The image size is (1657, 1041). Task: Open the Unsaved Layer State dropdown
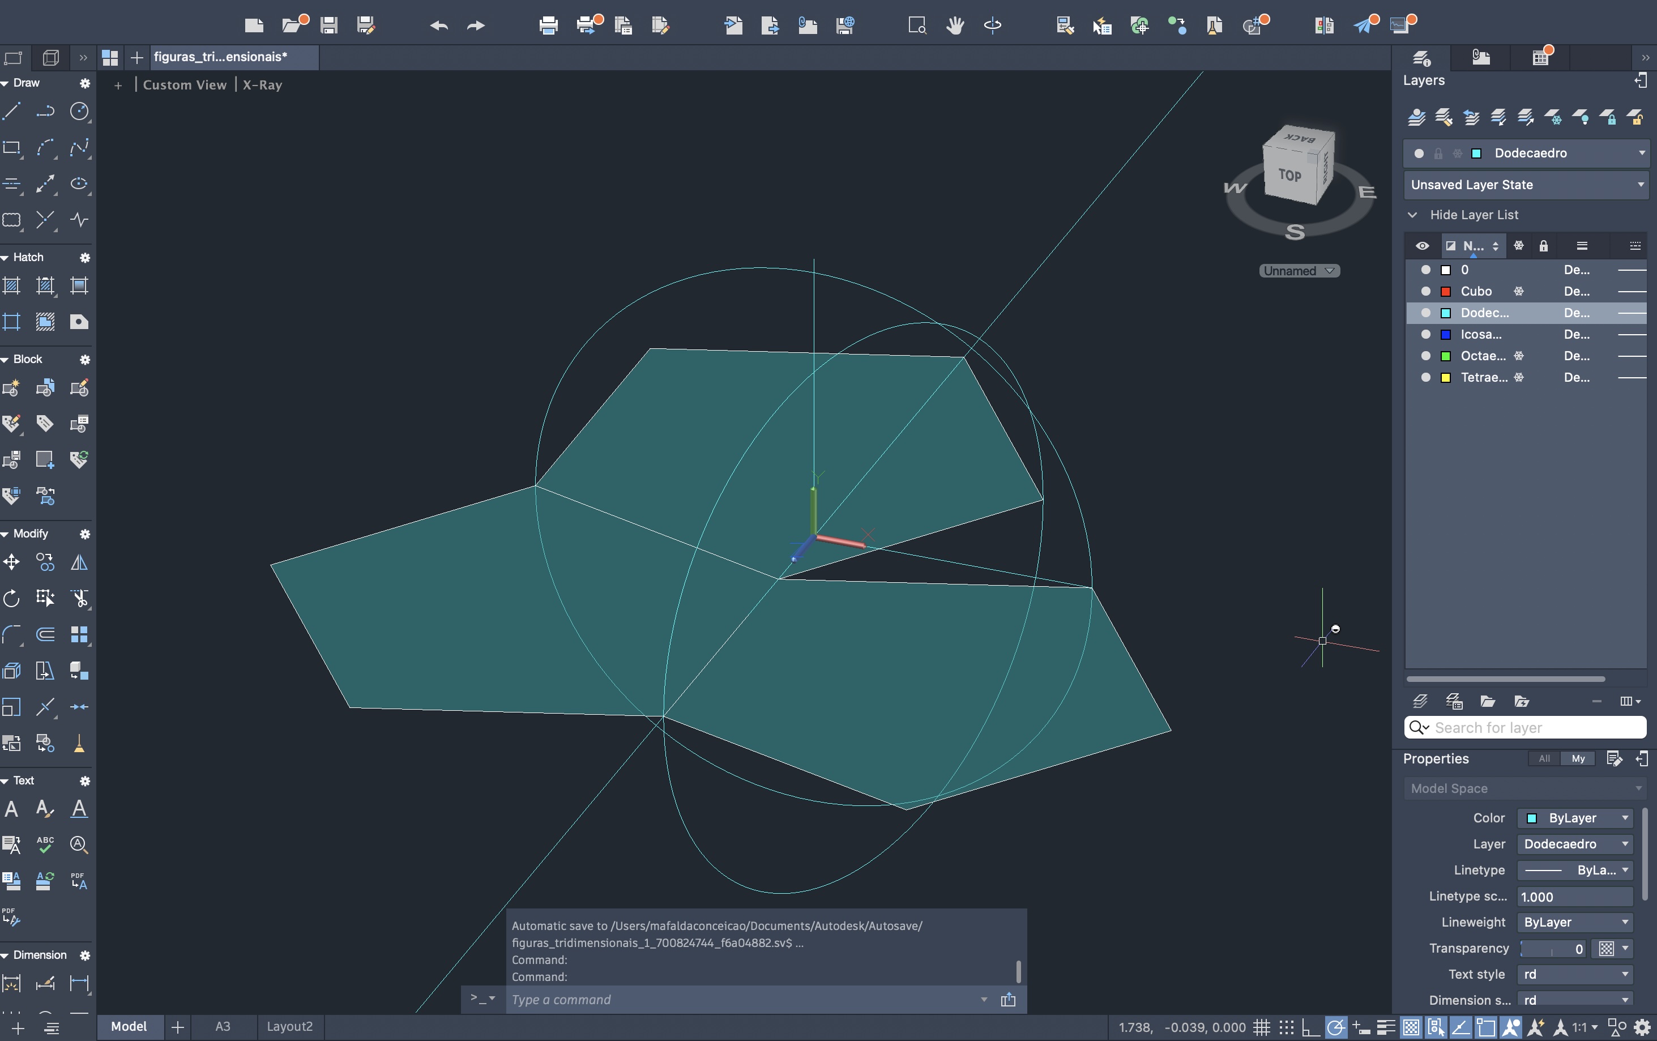pos(1526,185)
